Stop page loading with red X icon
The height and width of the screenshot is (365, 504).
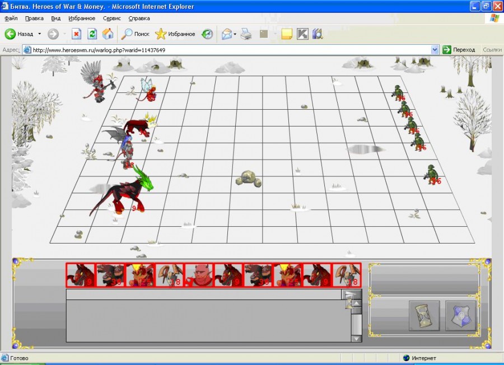[76, 34]
